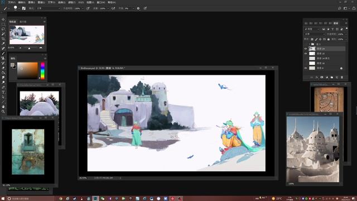Select the Move tool
Viewport: 357px width, 201px height.
pos(3,20)
